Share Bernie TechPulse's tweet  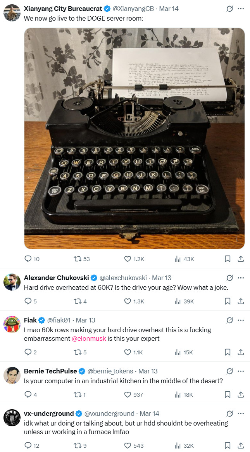[x=240, y=394]
